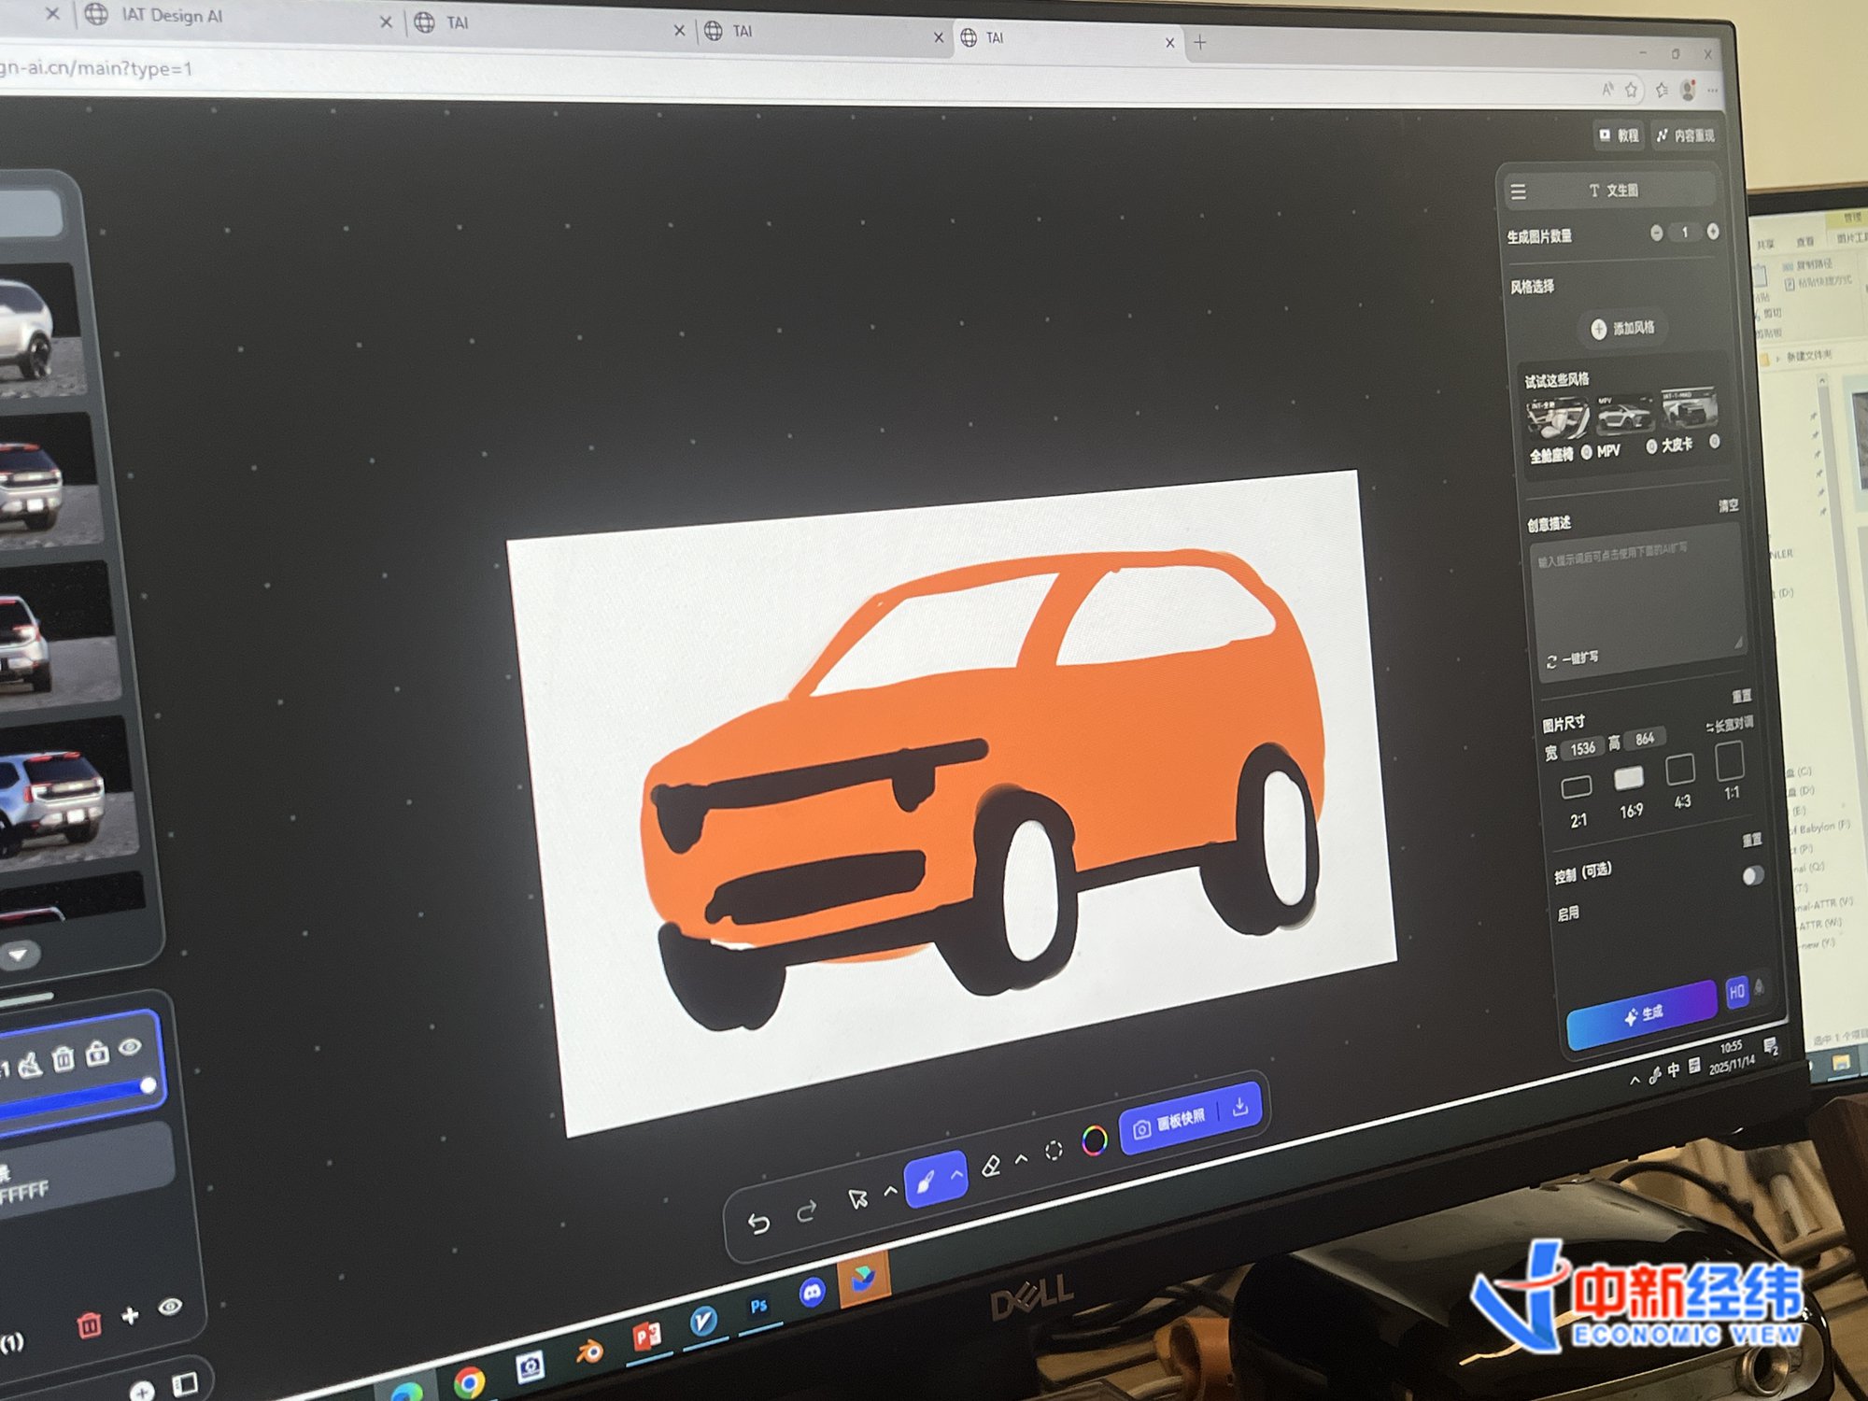Click the undo arrow in drawing toolbar
Image resolution: width=1868 pixels, height=1401 pixels.
(758, 1223)
